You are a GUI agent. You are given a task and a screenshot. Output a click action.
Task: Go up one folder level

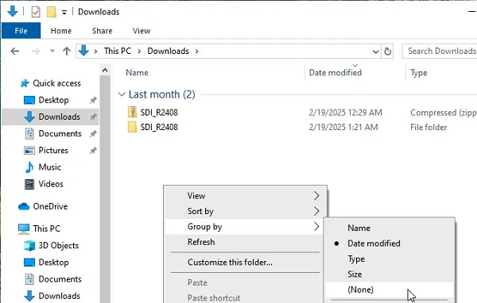pyautogui.click(x=67, y=51)
